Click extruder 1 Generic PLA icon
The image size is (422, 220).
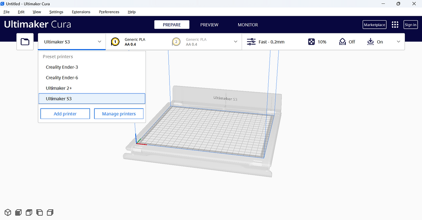click(x=115, y=42)
